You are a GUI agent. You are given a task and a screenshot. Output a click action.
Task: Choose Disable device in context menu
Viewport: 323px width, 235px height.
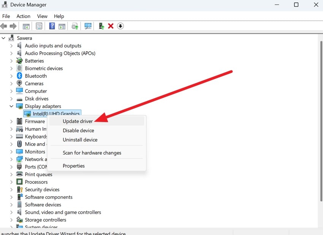97,130
